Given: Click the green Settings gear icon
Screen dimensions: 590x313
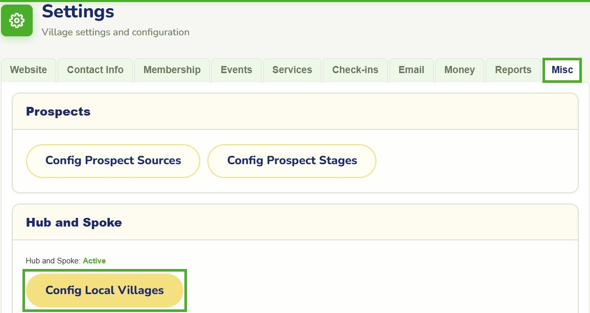Looking at the screenshot, I should [x=17, y=20].
